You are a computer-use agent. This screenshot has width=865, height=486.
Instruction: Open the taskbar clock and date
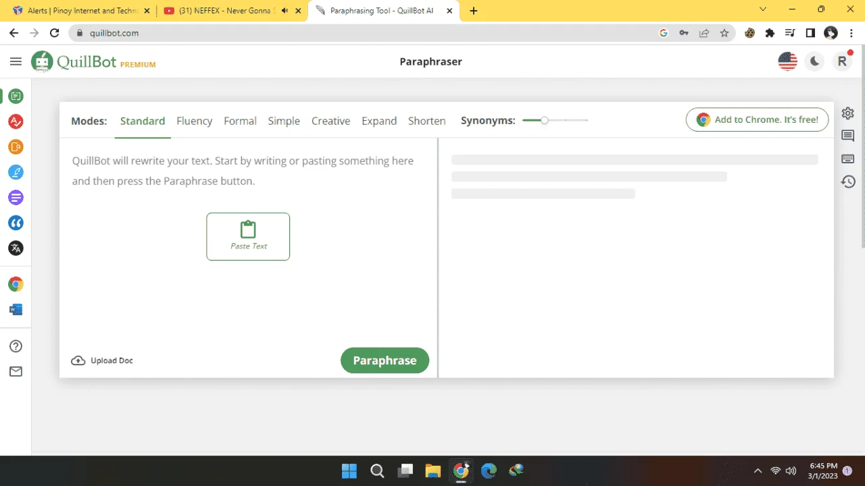[x=823, y=470]
